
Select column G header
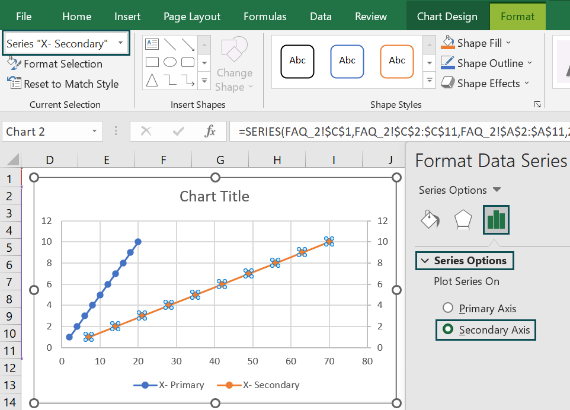220,160
